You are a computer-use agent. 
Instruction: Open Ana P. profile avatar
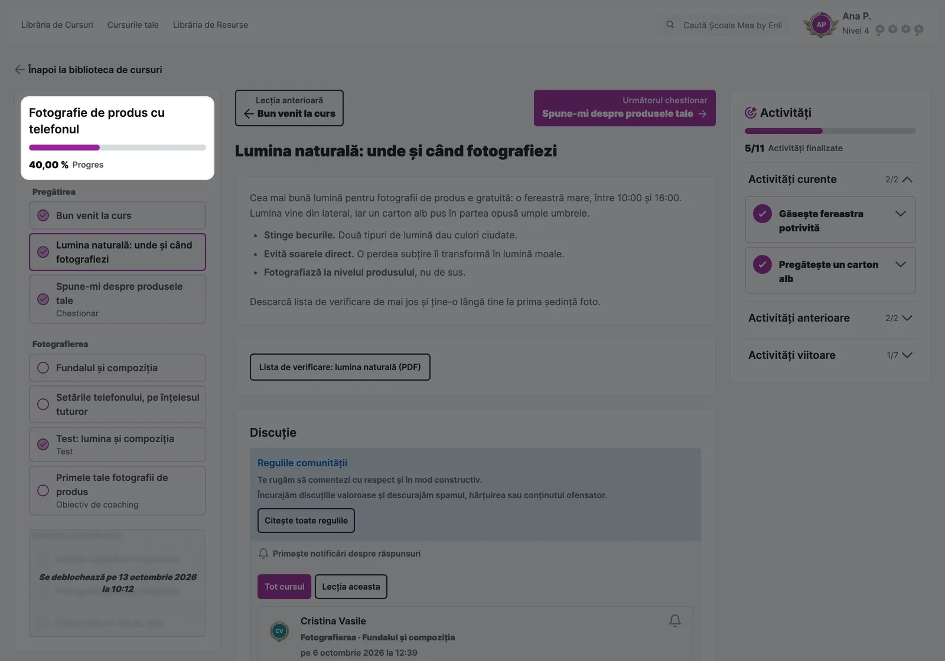[x=821, y=25]
